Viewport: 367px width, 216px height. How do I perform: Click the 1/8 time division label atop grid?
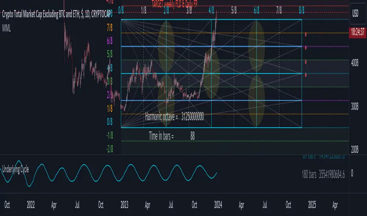point(144,10)
